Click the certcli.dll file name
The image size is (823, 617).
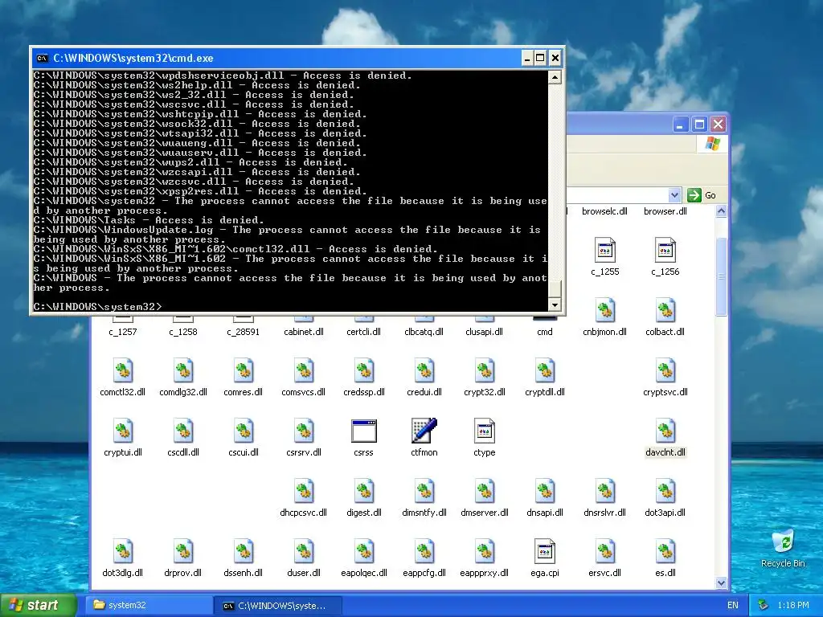coord(364,332)
